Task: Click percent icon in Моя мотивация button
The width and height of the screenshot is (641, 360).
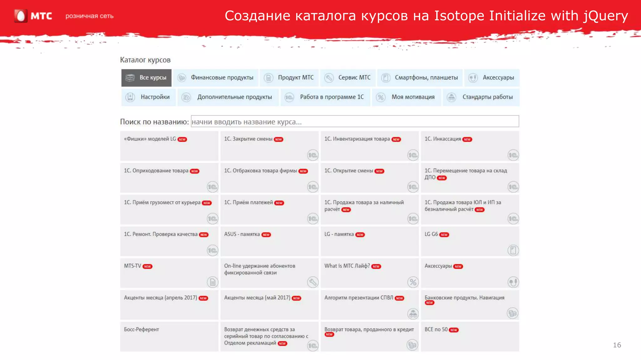Action: 381,97
